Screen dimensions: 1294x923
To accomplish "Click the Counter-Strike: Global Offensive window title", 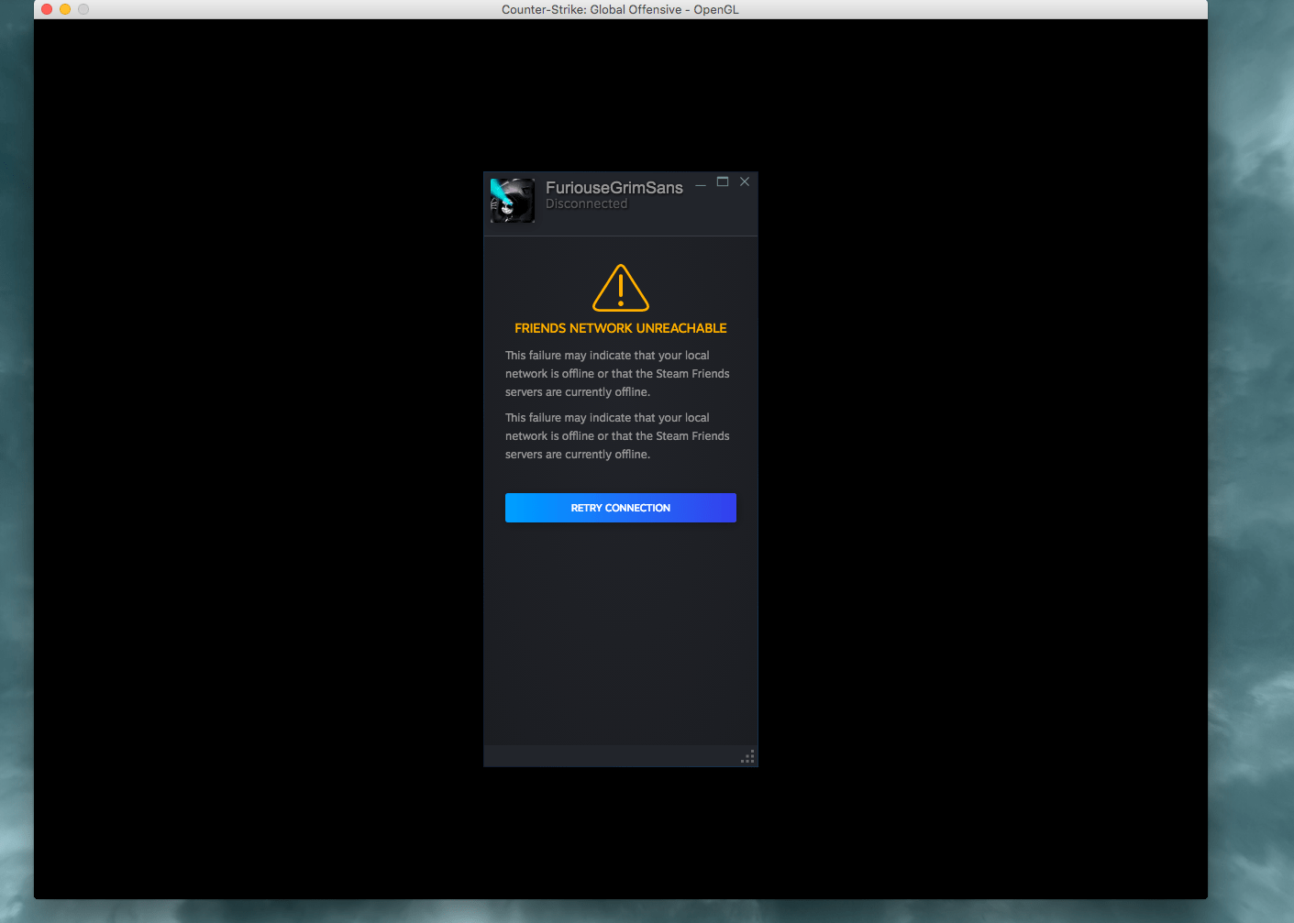I will click(620, 10).
